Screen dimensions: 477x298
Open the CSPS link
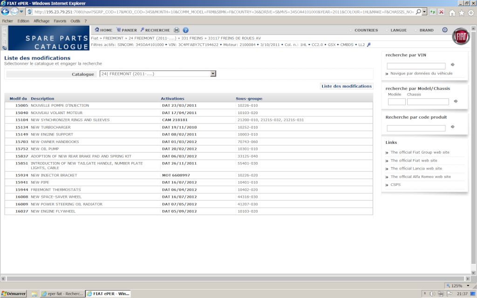point(395,184)
